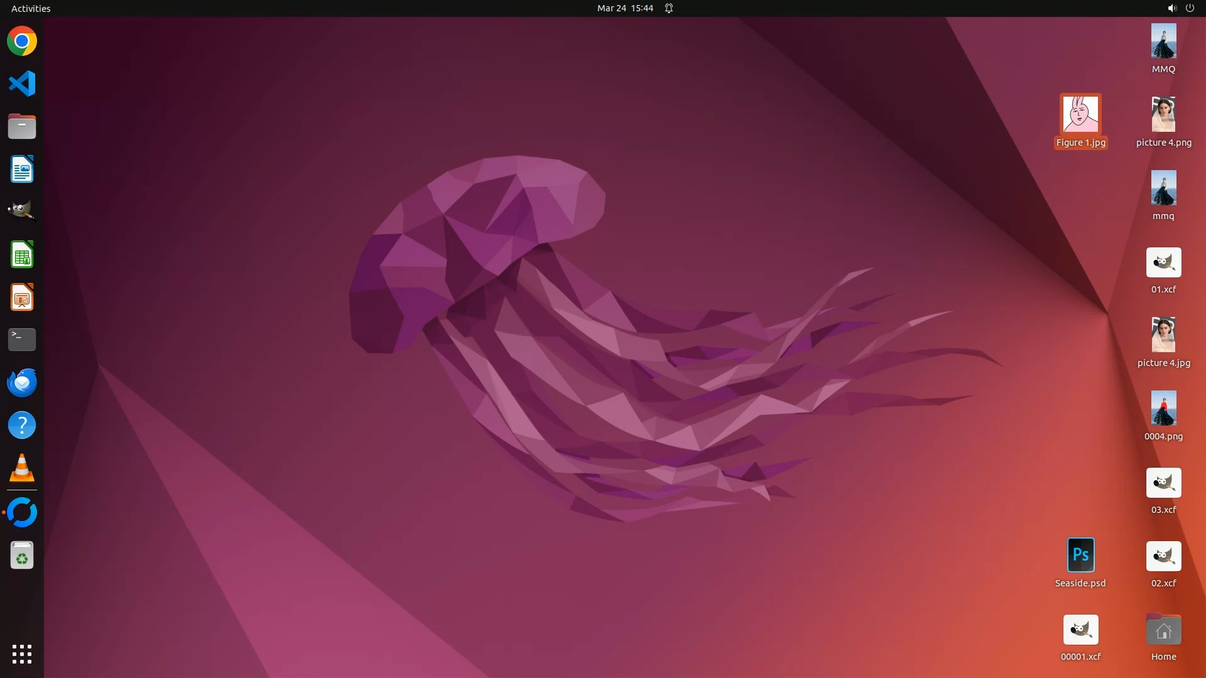Launch LibreOffice Writer from dock

(x=22, y=169)
